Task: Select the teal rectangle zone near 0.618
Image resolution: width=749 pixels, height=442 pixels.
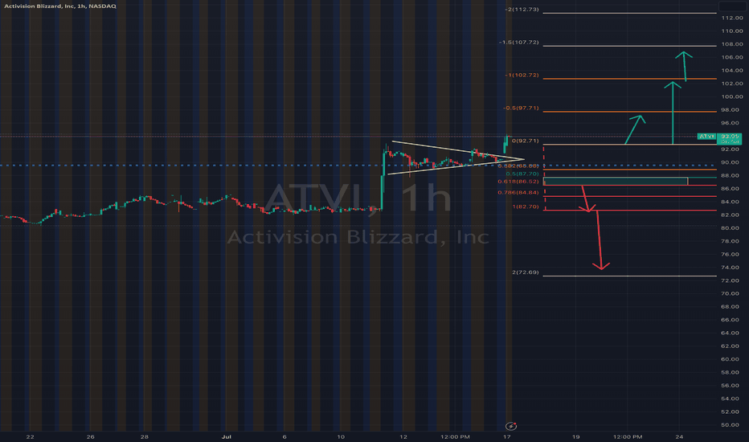Action: pos(616,181)
